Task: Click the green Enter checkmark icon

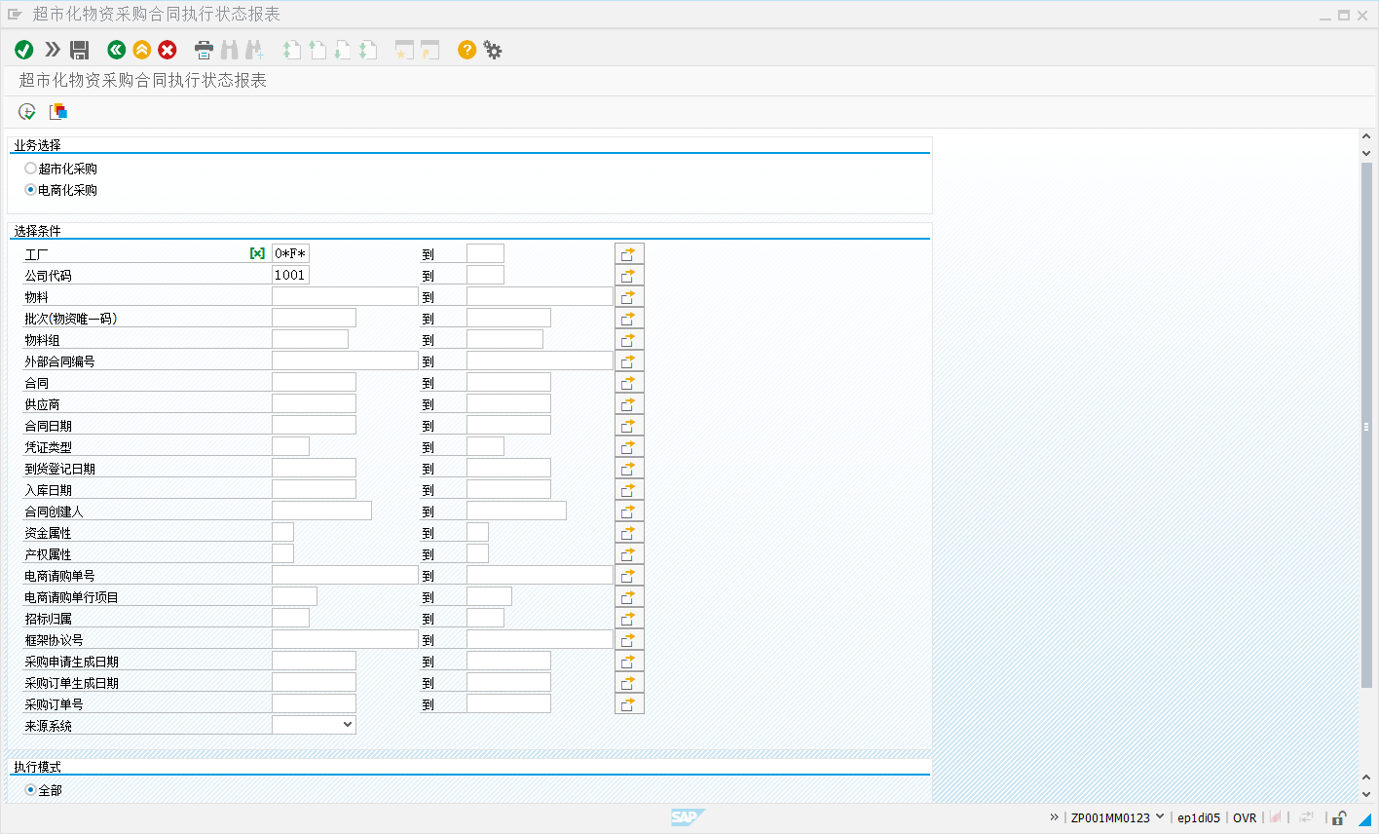Action: pyautogui.click(x=24, y=50)
